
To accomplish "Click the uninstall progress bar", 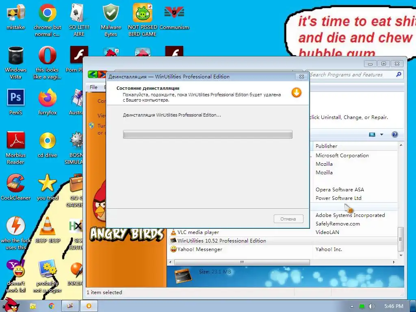I will 208,134.
